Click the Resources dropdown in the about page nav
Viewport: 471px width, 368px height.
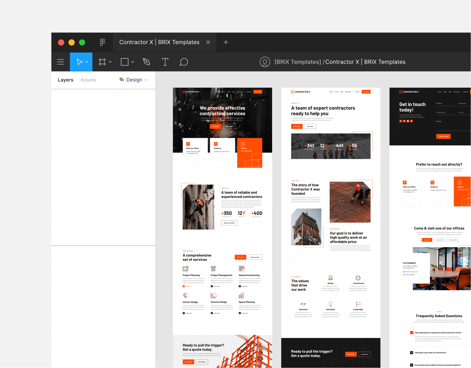(x=349, y=92)
